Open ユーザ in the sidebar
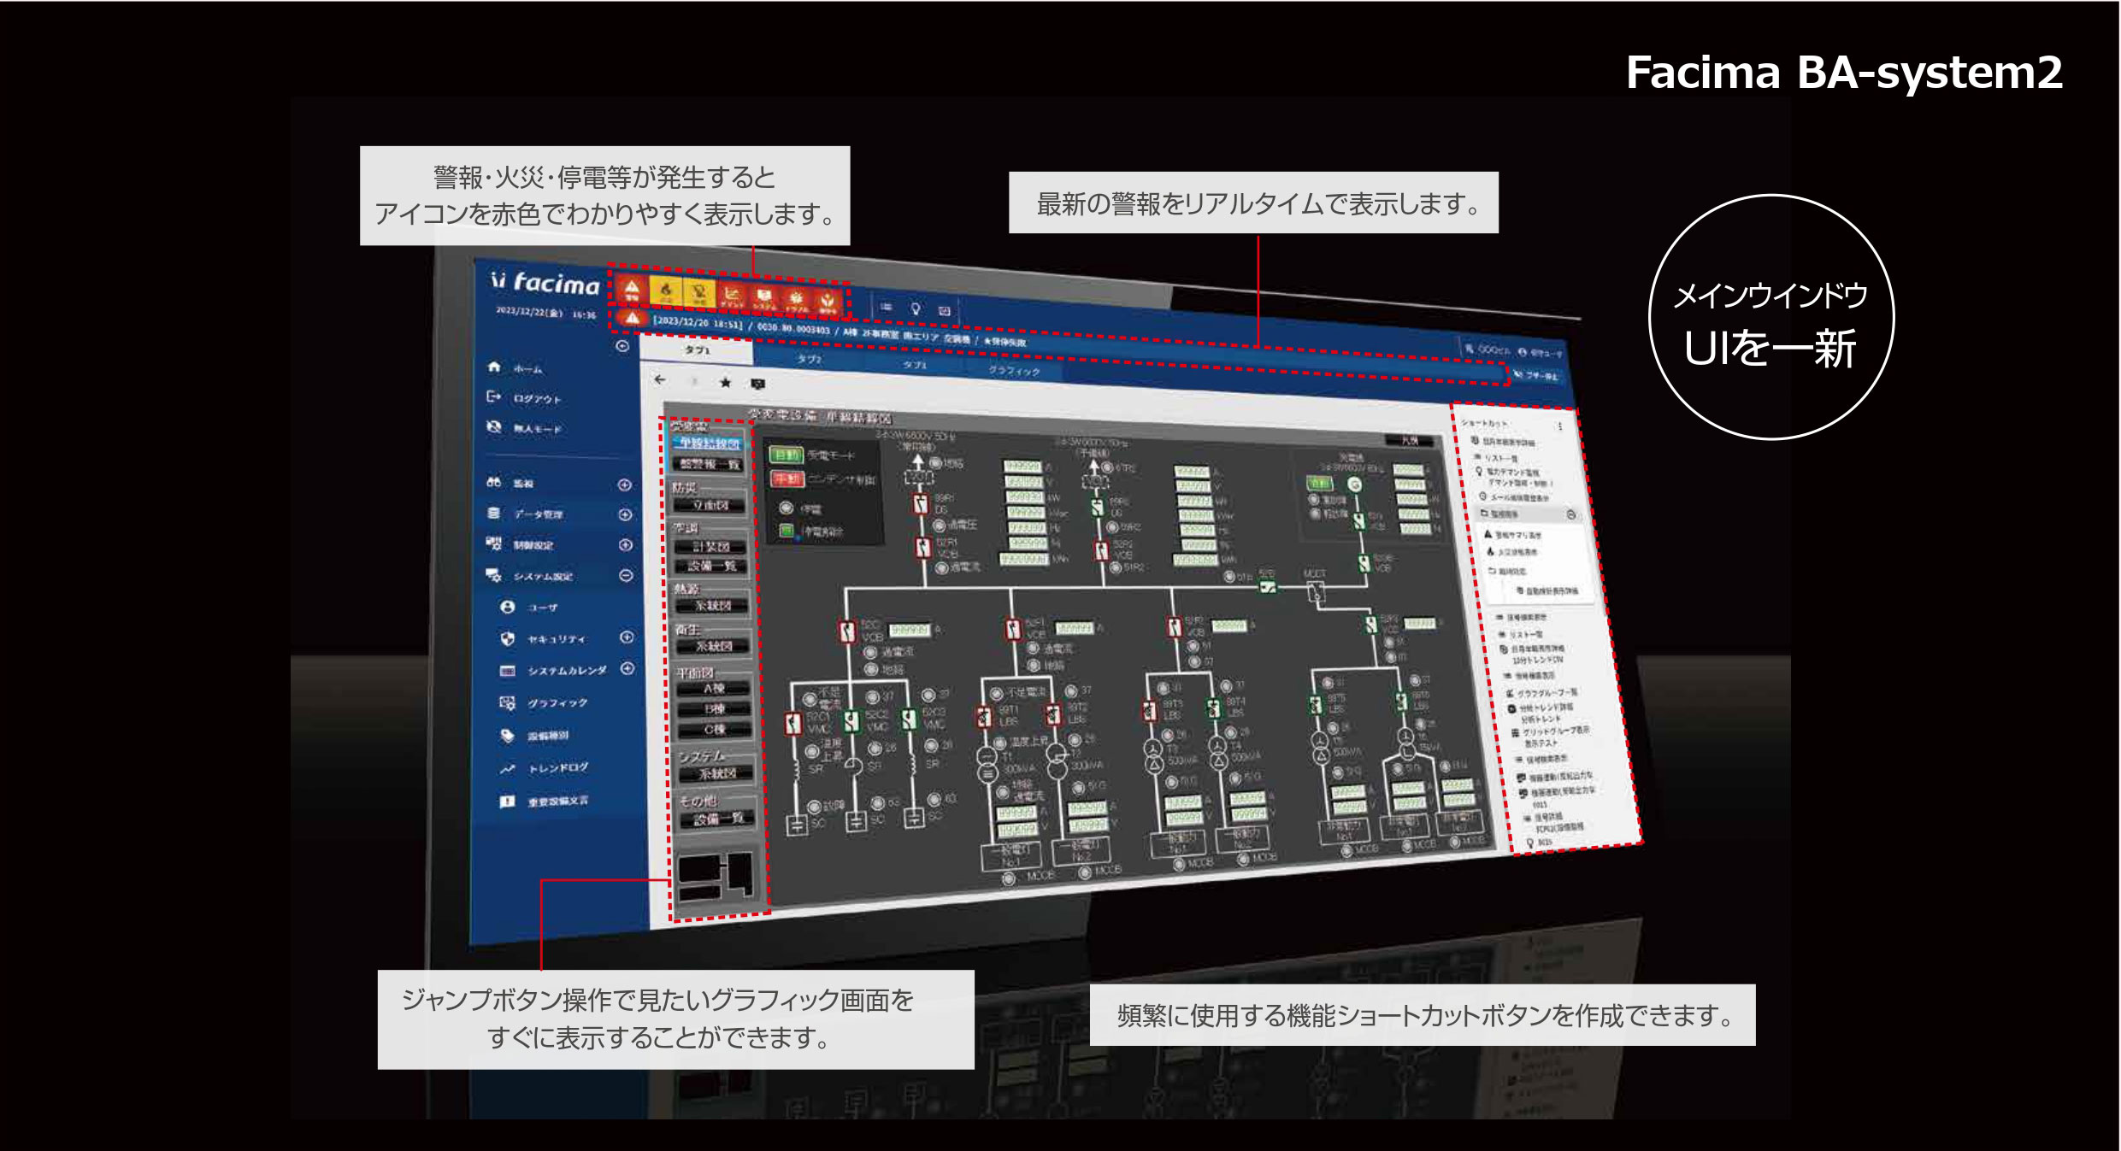 (530, 607)
